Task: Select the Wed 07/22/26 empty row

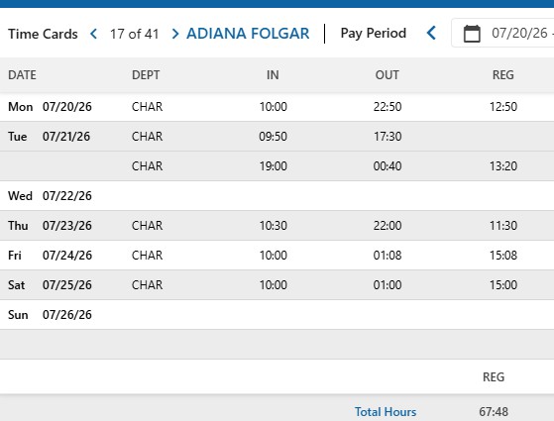Action: coord(277,196)
